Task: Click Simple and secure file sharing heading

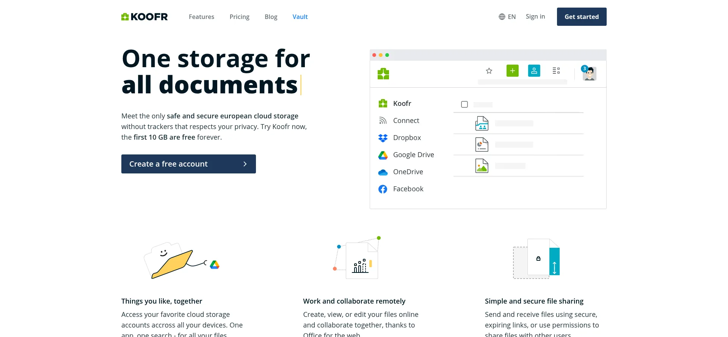Action: [x=534, y=301]
